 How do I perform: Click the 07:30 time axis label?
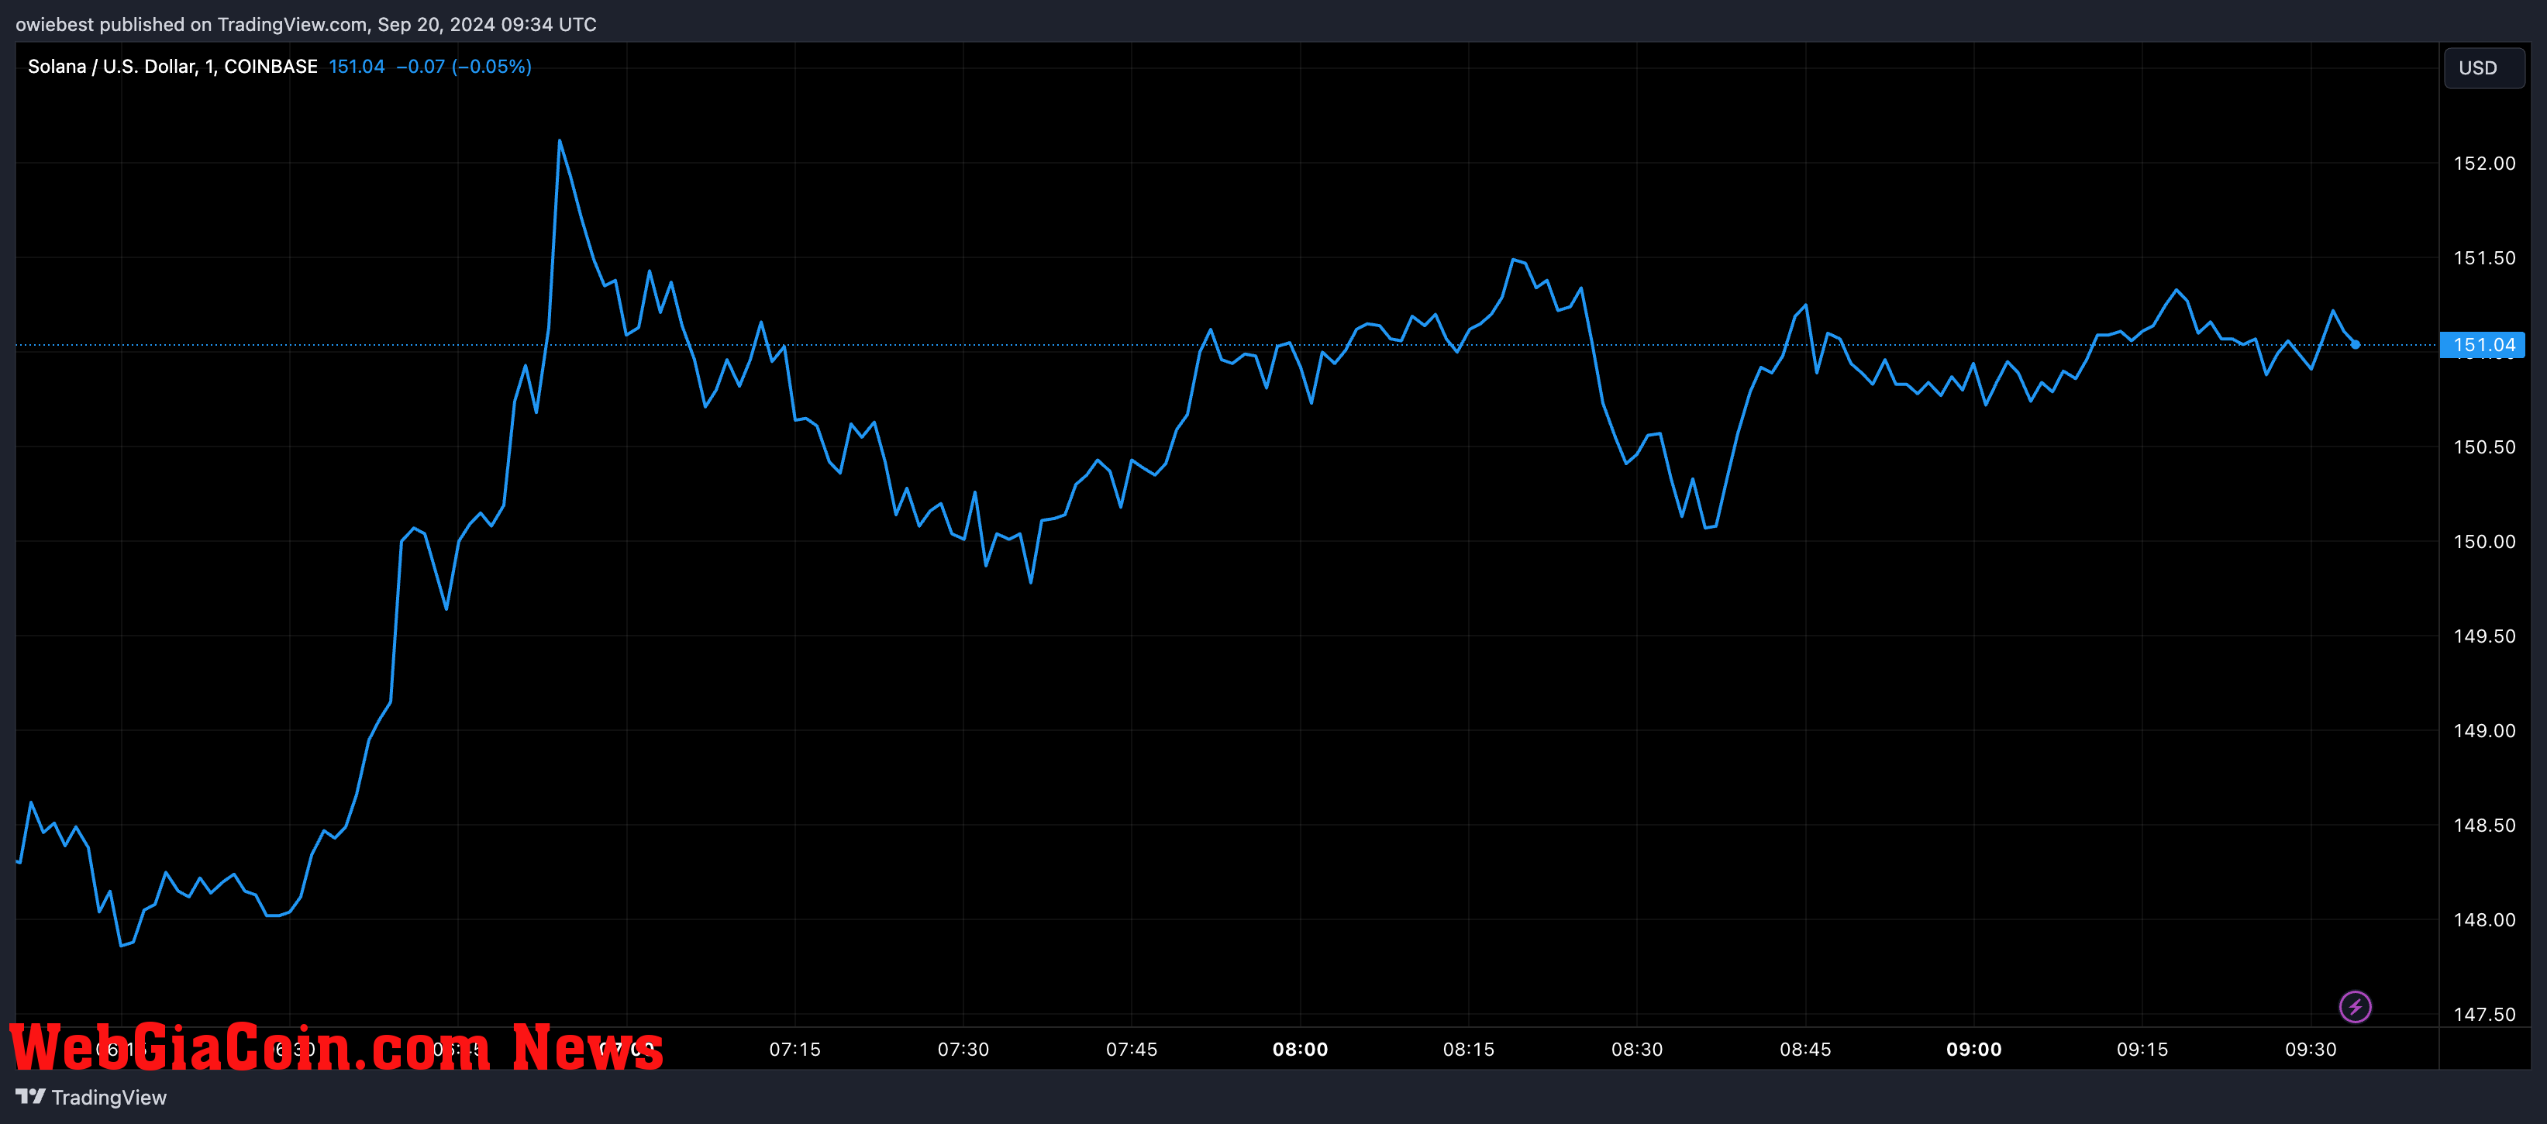pos(963,1049)
